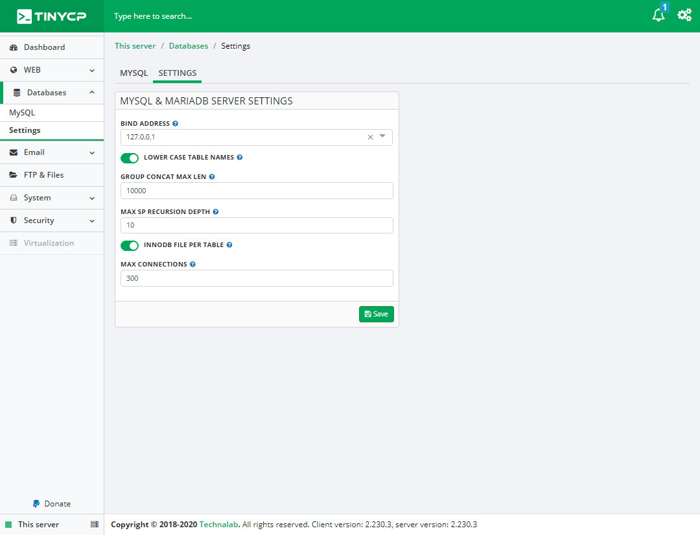Select the SETTINGS tab
Screen dimensions: 700x535
pos(177,73)
